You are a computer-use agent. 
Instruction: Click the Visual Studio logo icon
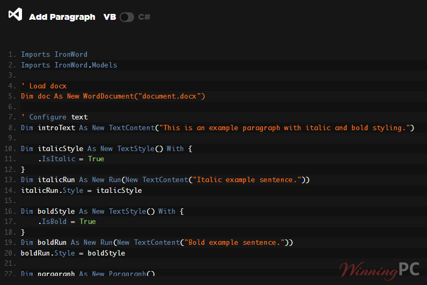(x=15, y=14)
